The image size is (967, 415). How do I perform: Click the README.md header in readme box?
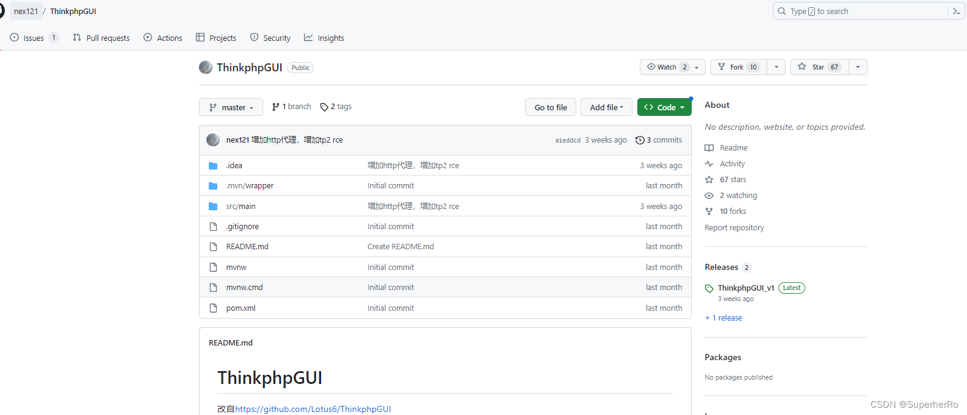231,343
